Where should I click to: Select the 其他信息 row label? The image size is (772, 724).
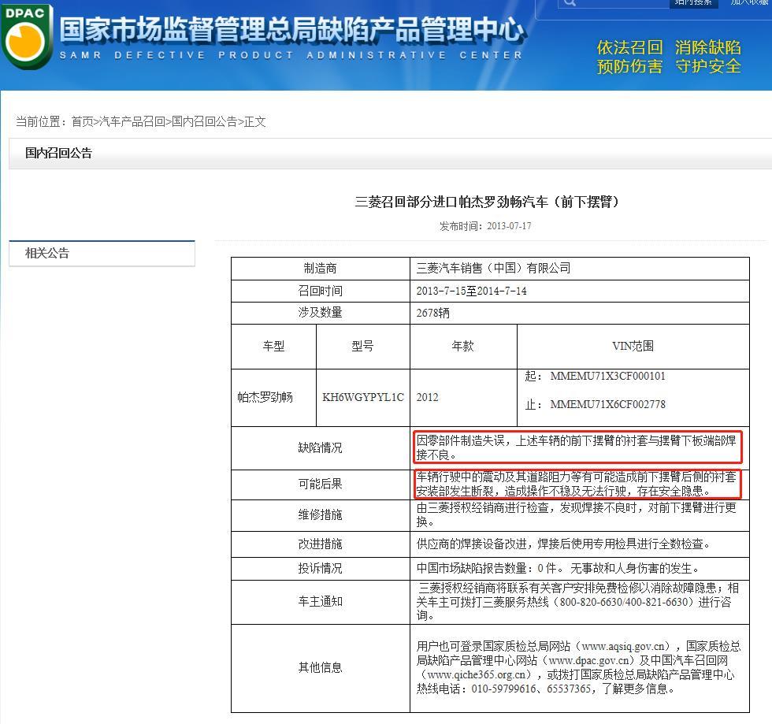pyautogui.click(x=320, y=668)
